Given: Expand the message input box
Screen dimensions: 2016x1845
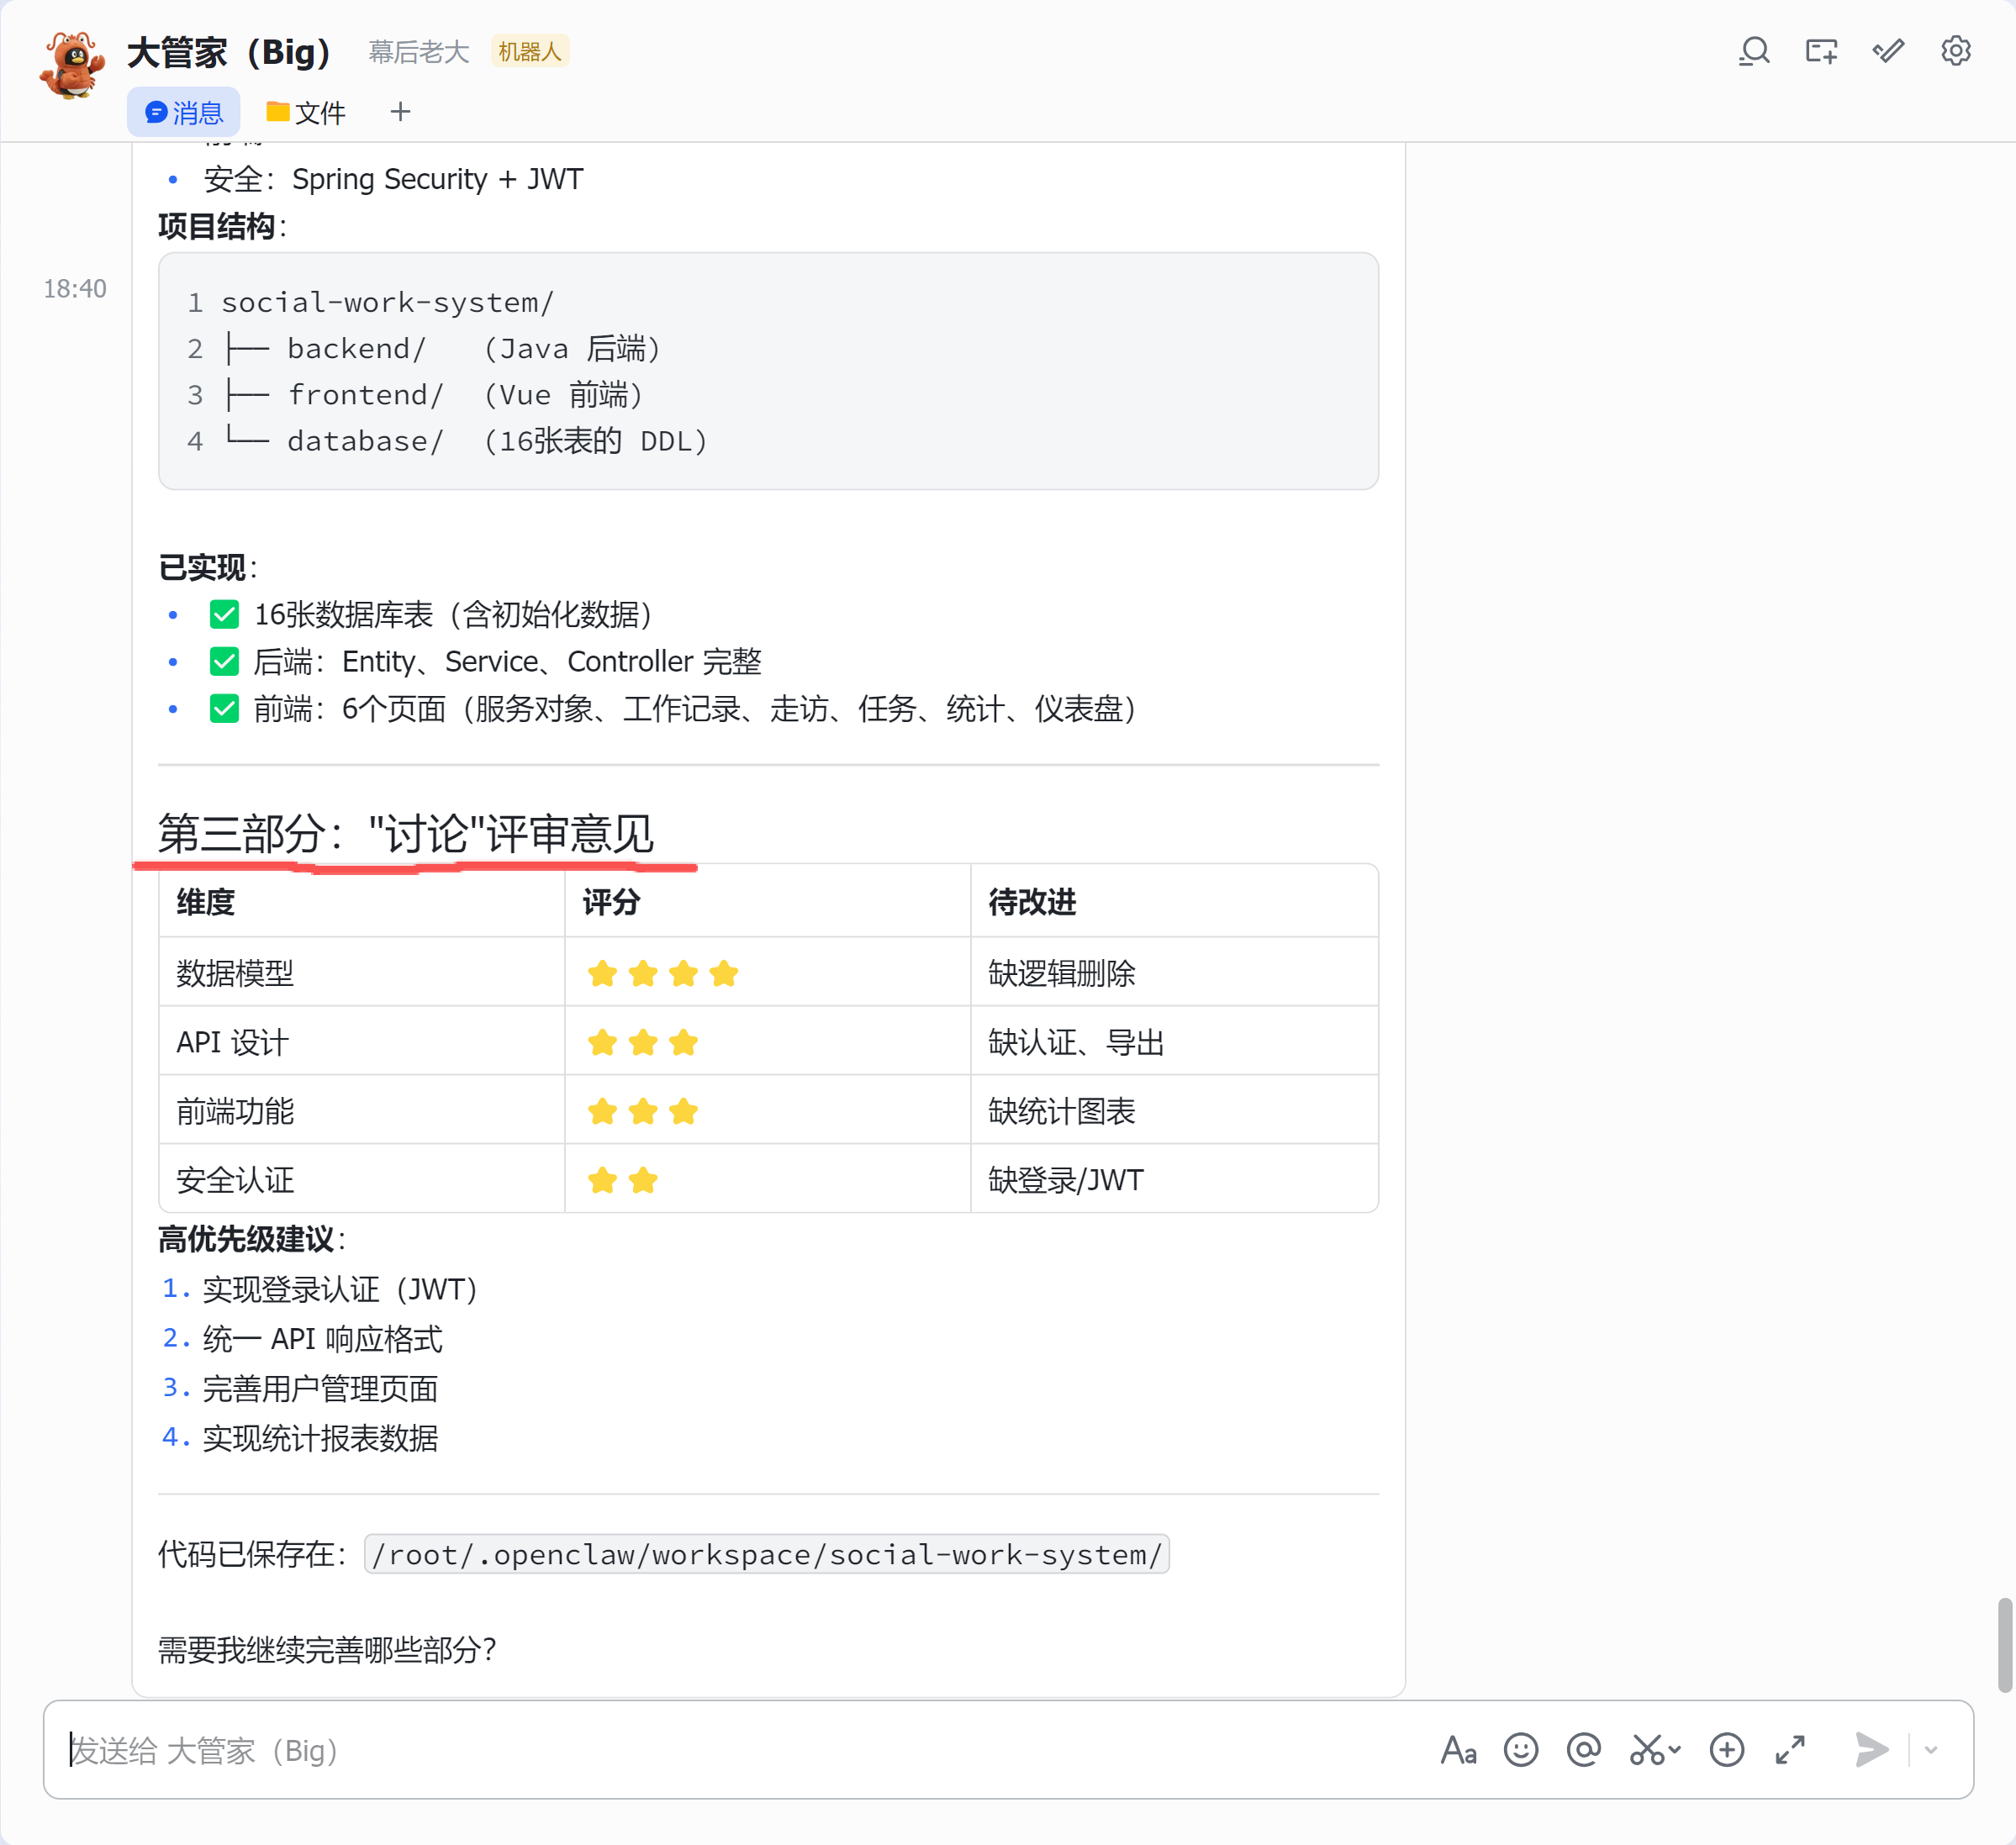Looking at the screenshot, I should [1790, 1750].
